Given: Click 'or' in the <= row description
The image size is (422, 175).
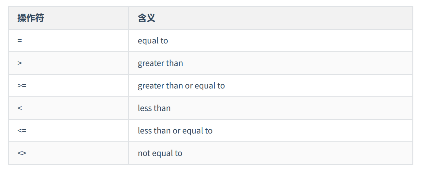Looking at the screenshot, I should pyautogui.click(x=176, y=131).
